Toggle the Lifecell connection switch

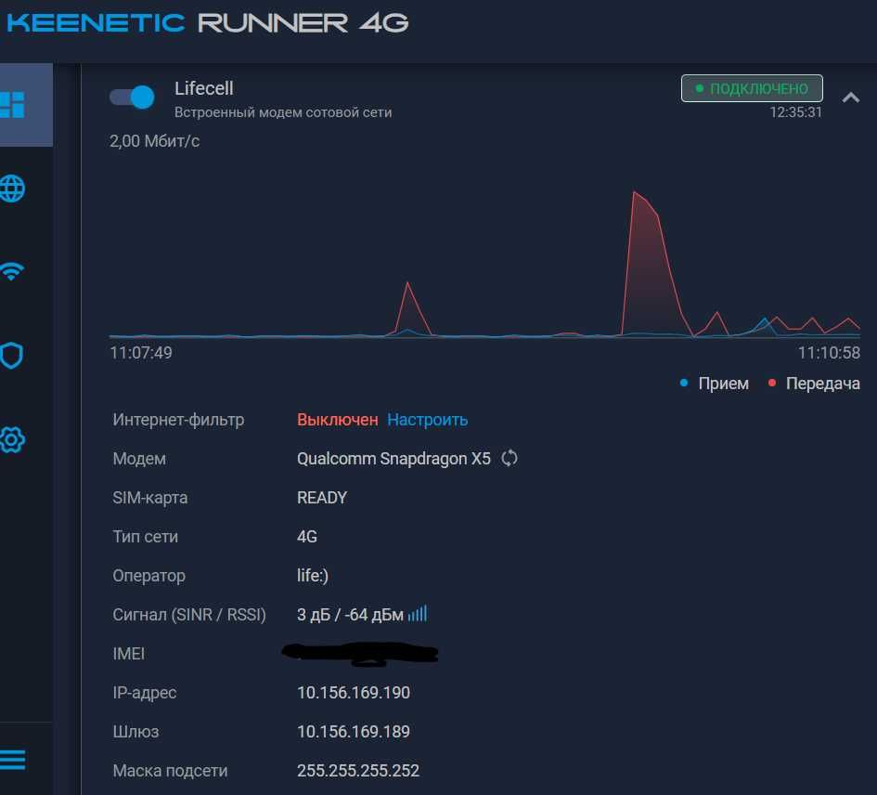coord(132,98)
